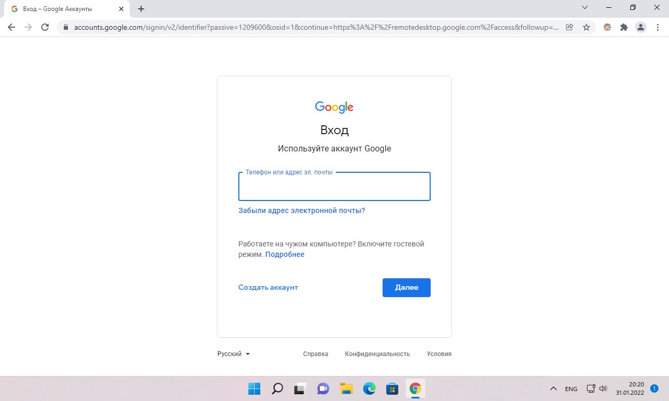Go back to the previous page
Image resolution: width=669 pixels, height=401 pixels.
pos(11,27)
